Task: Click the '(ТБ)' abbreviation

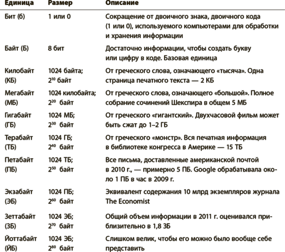Action: [x=11, y=147]
